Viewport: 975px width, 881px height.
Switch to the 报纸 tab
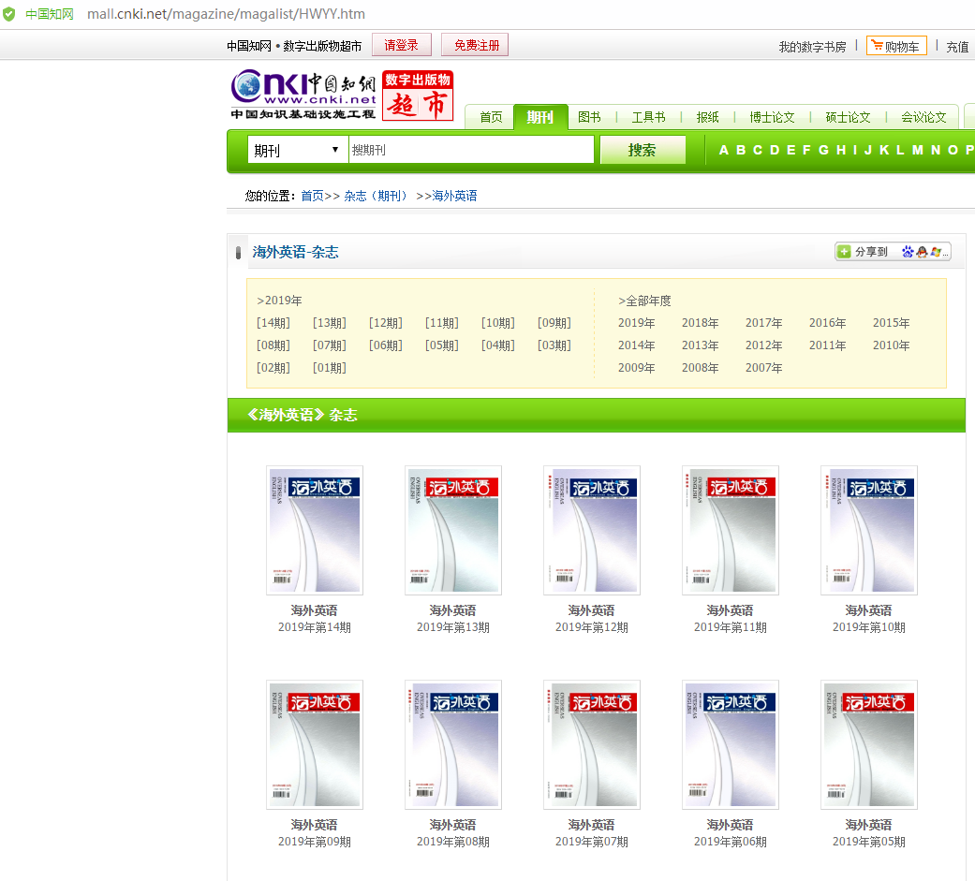click(708, 117)
